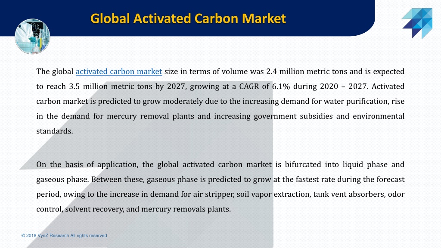Click the text 'mercury removals plants.'

tap(186, 209)
